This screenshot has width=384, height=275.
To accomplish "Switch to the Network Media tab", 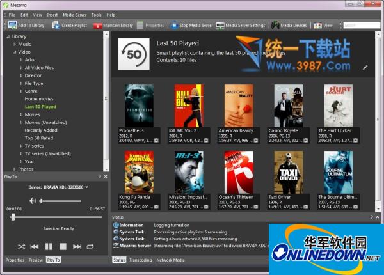I will [170, 260].
